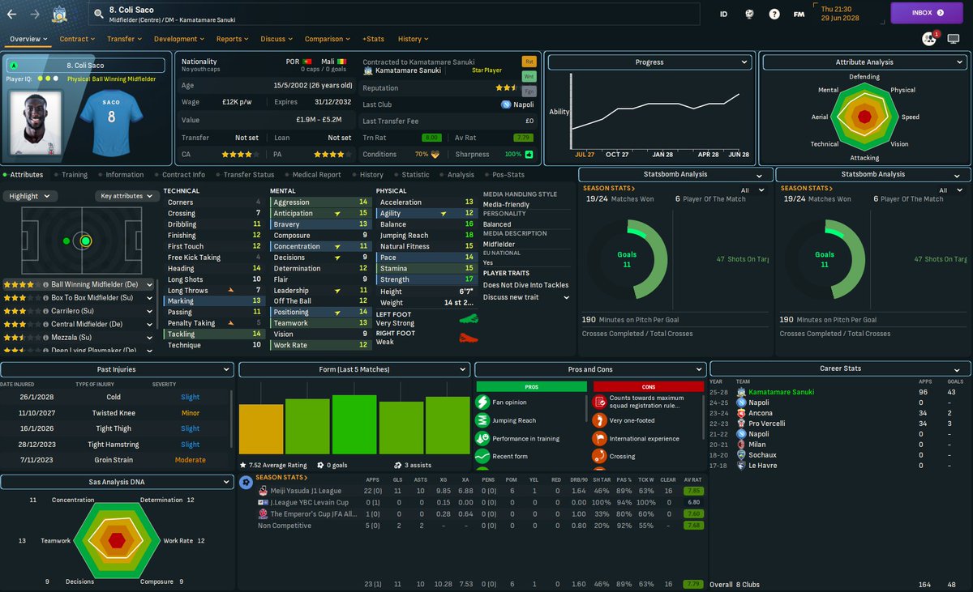Open the Comparison menu
This screenshot has width=973, height=592.
tap(328, 39)
